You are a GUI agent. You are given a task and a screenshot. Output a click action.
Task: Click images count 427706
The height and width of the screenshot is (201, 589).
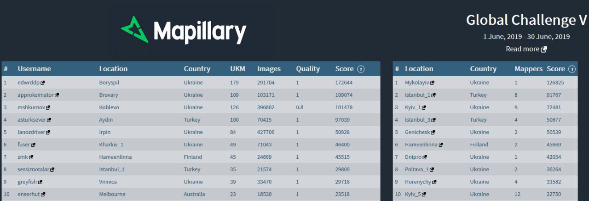click(266, 132)
